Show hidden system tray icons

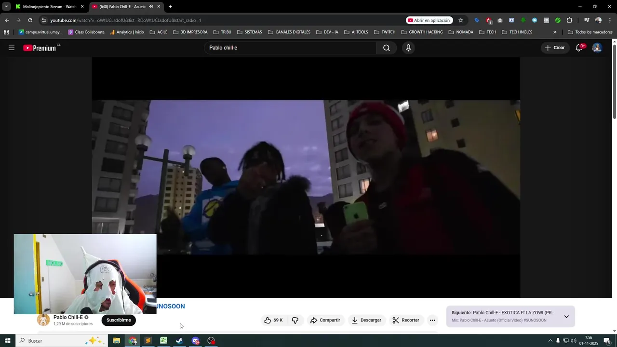[550, 341]
